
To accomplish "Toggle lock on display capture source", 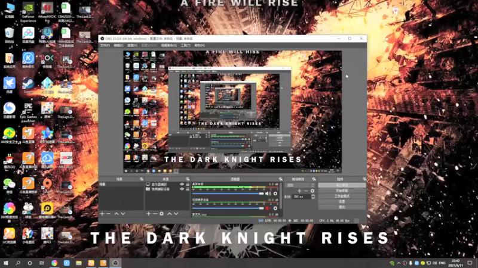I will 188,185.
